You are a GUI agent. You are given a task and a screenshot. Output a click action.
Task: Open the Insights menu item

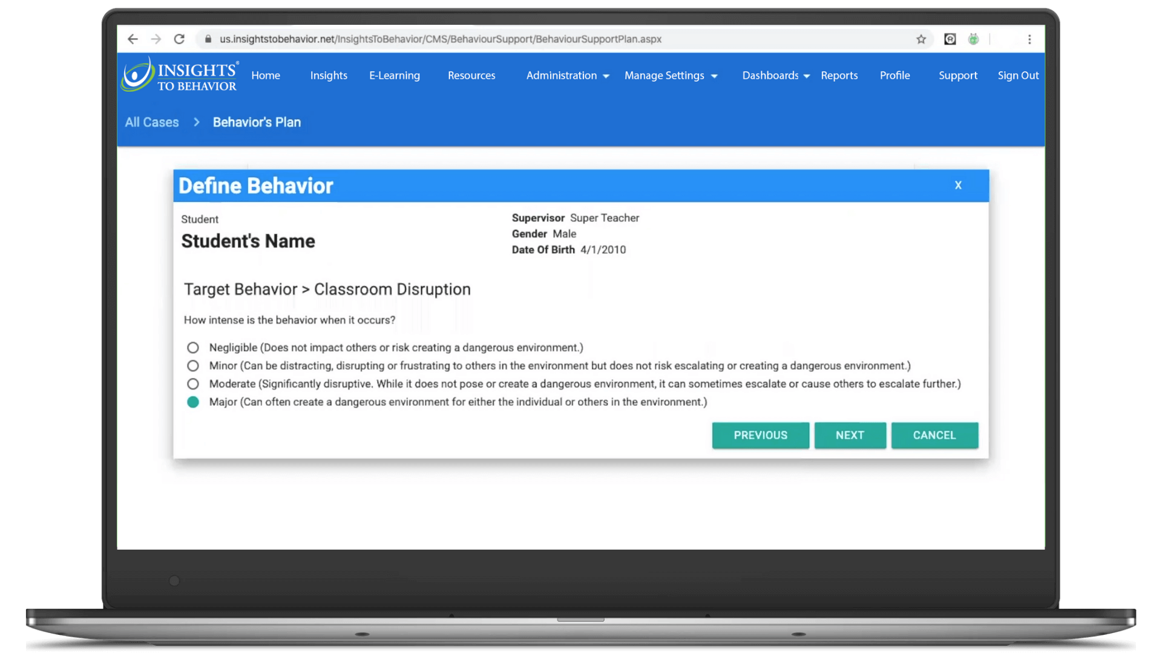pos(329,76)
